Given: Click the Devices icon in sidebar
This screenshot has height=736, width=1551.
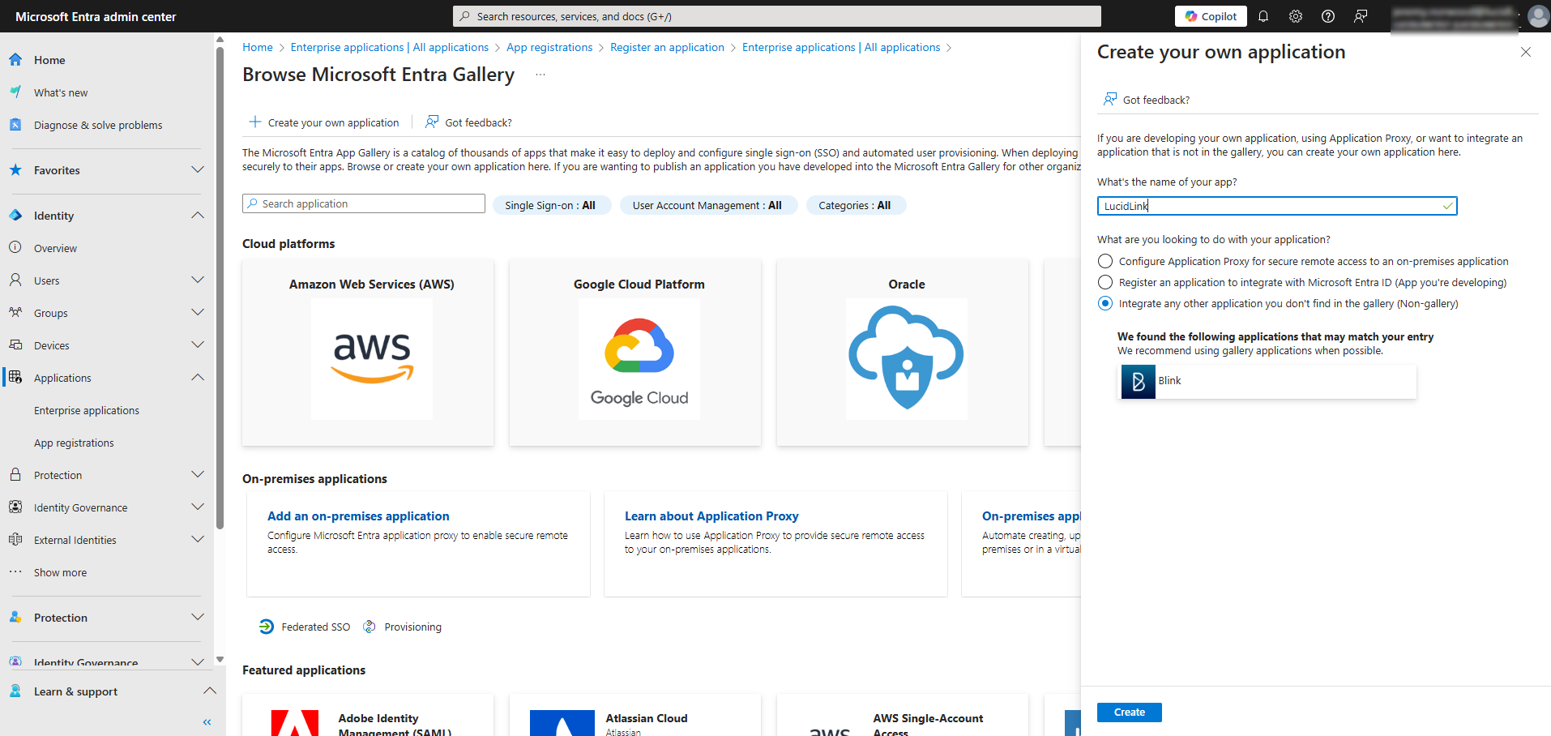Looking at the screenshot, I should point(15,345).
